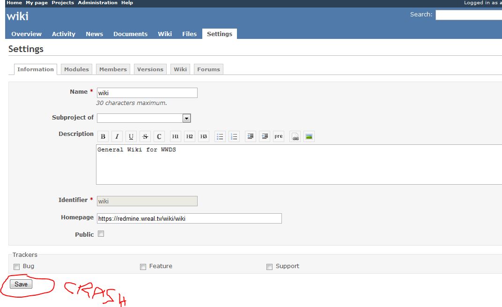502x307 pixels.
Task: Apply italic formatting to description text
Action: (x=117, y=137)
